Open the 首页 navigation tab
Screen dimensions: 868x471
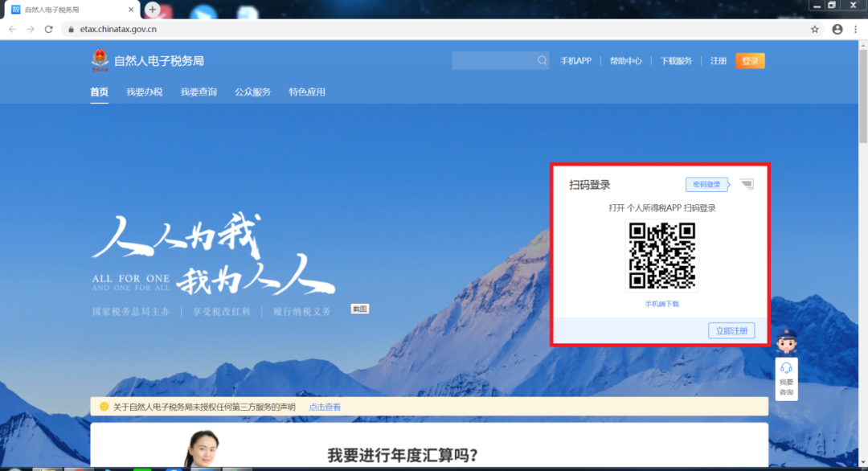[x=100, y=92]
